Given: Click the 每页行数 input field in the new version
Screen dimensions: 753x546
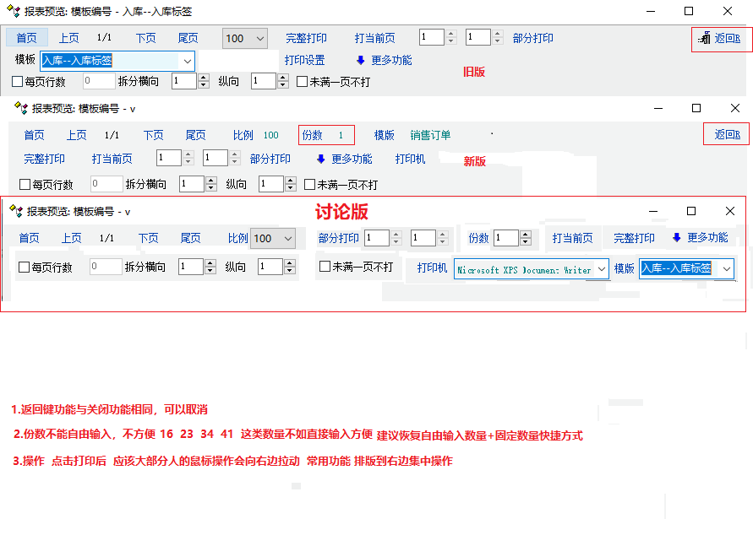Looking at the screenshot, I should point(106,184).
